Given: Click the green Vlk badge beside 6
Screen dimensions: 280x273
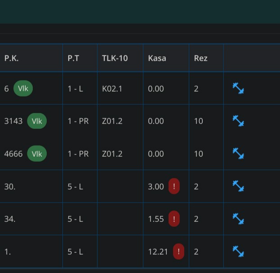Looking at the screenshot, I should point(23,88).
